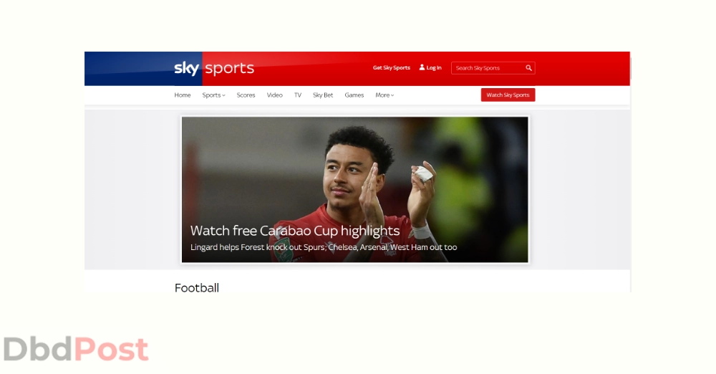Select the Log In link
The width and height of the screenshot is (716, 374).
click(433, 67)
